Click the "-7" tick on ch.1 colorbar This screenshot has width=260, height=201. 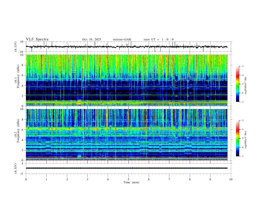coord(242,102)
